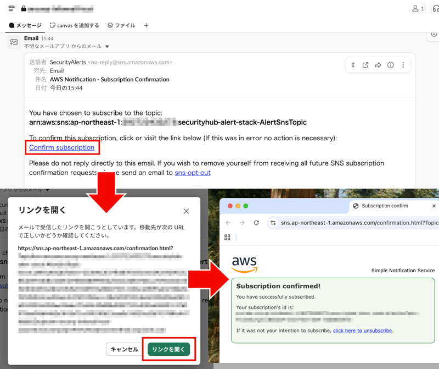The image size is (439, 369).
Task: Click the green fullscreen button in browser
Action: (246, 206)
